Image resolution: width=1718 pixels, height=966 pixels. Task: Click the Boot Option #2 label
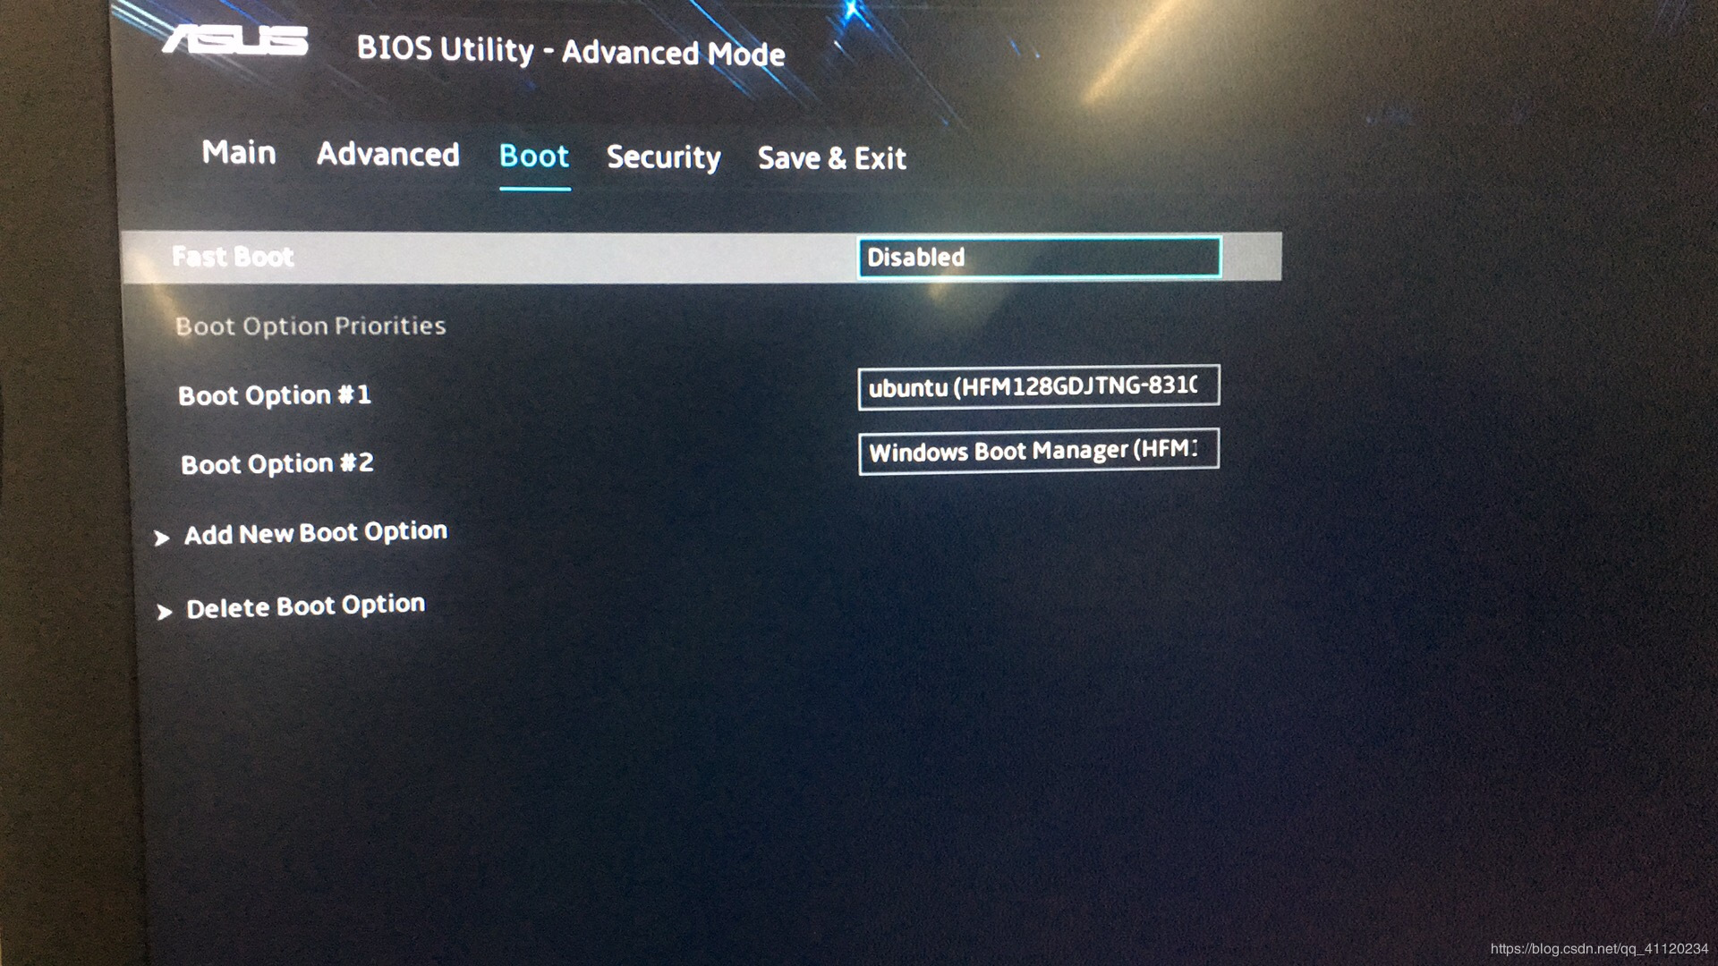(x=276, y=463)
